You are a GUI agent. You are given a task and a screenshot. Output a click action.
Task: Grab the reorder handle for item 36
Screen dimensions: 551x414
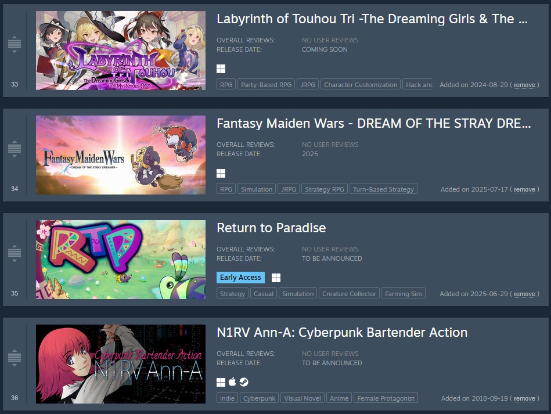15,358
